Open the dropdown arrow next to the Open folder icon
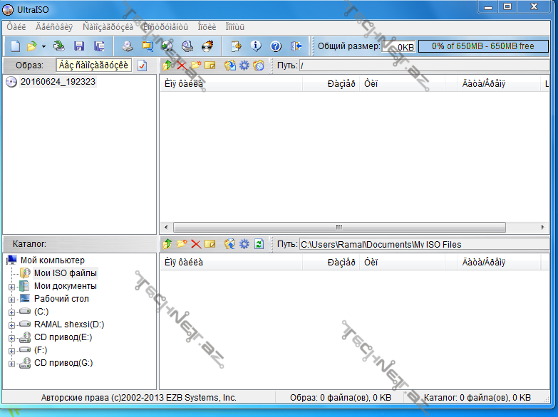This screenshot has height=417, width=558. (44, 46)
